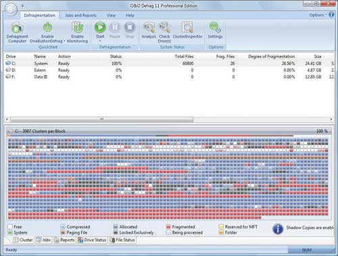Sort by the Name column header
This screenshot has width=338, height=256.
pyautogui.click(x=40, y=56)
